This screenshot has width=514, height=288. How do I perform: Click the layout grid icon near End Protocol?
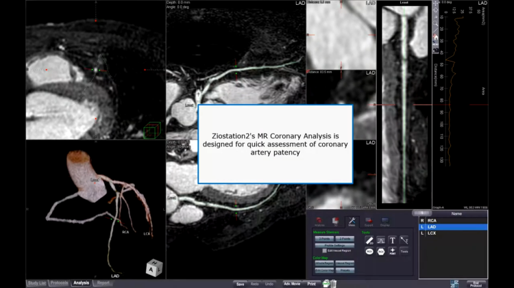pyautogui.click(x=454, y=284)
